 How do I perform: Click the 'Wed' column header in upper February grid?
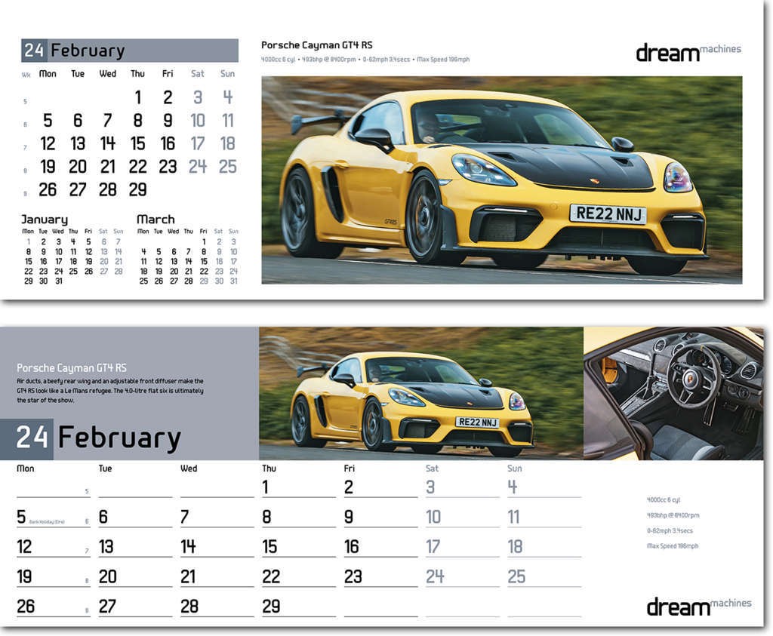[x=108, y=74]
